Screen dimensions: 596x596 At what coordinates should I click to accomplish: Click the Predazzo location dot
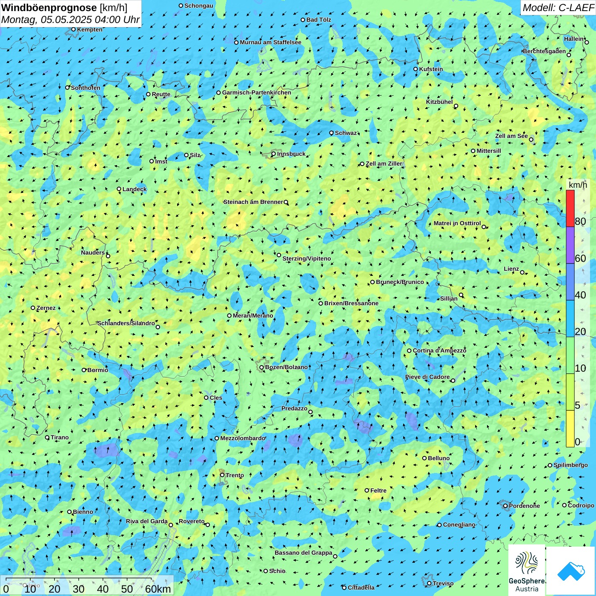tap(311, 412)
